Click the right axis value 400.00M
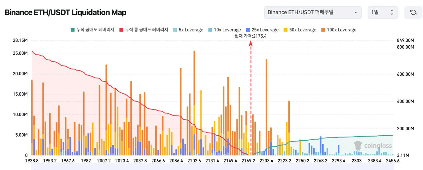 click(x=405, y=102)
